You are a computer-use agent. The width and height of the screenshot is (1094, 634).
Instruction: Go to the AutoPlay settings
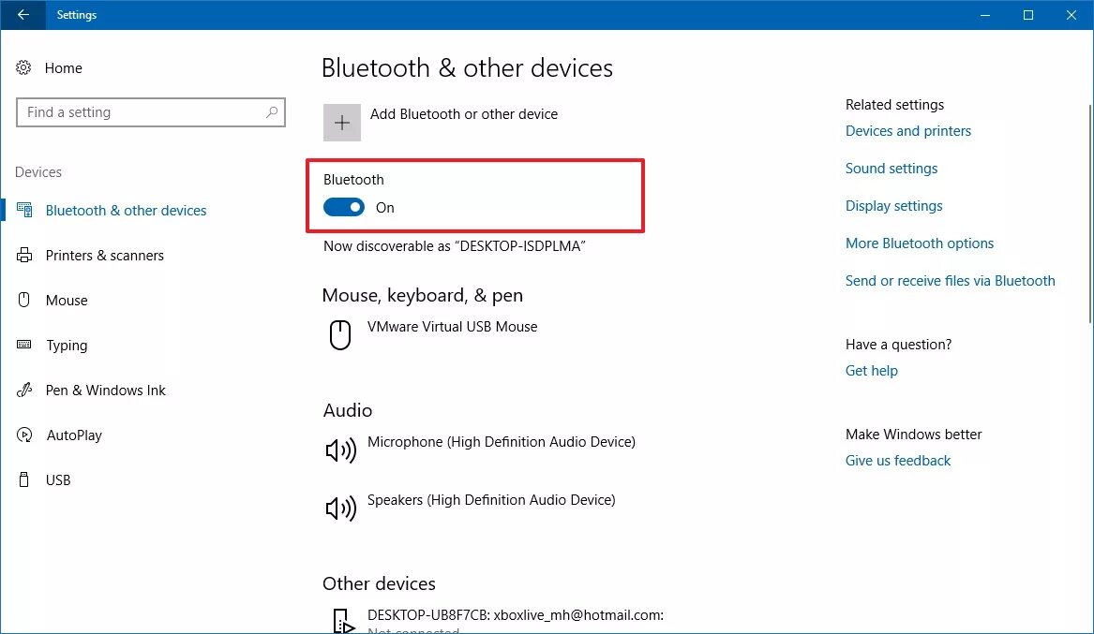pyautogui.click(x=74, y=435)
